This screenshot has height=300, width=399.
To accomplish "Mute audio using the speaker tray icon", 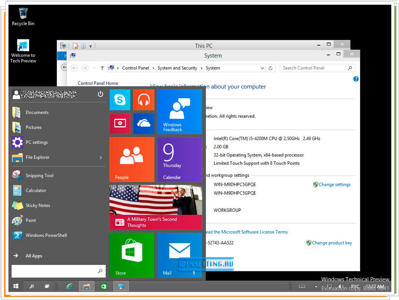I will [x=341, y=287].
